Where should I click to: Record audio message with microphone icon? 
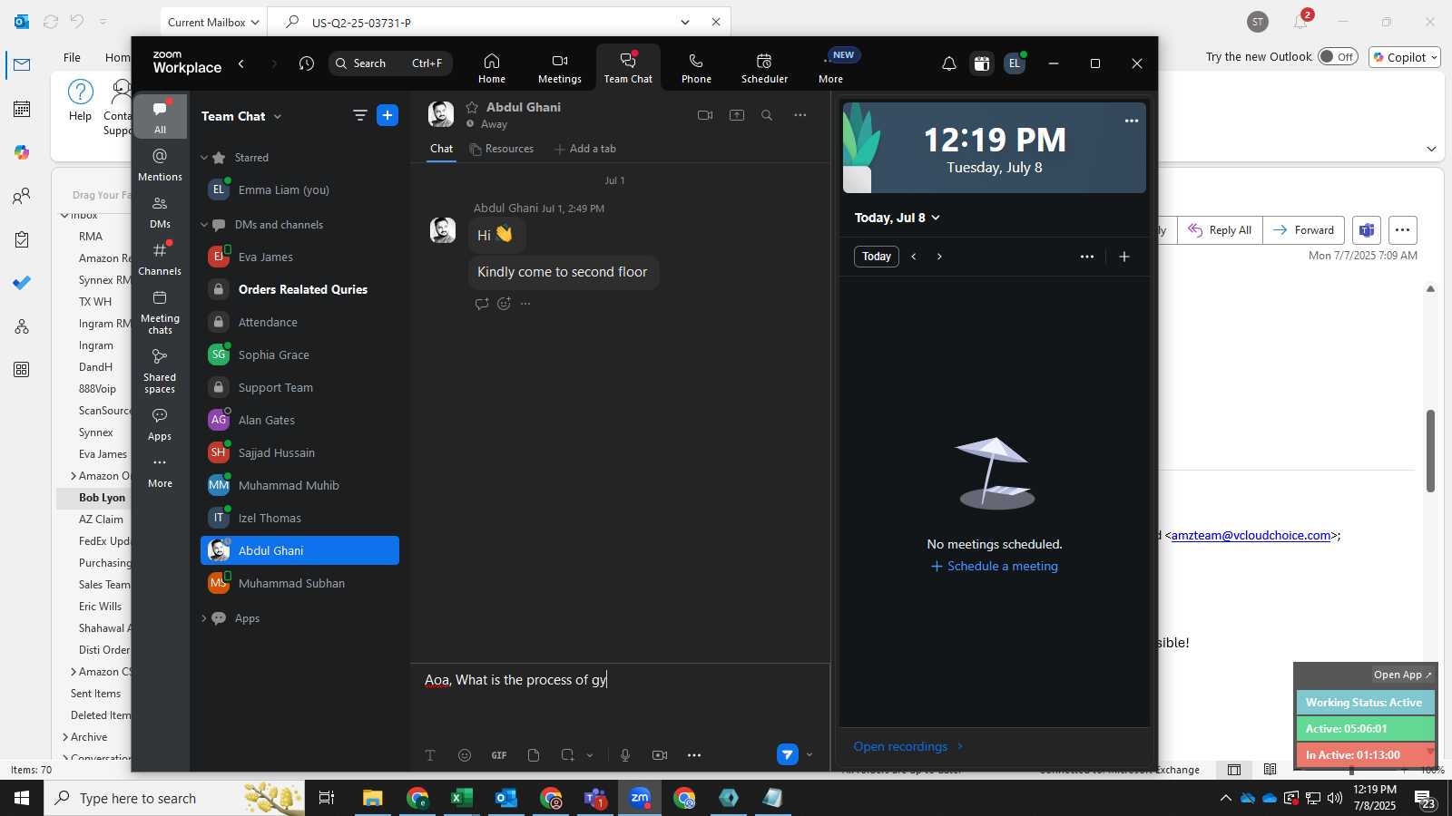click(625, 755)
